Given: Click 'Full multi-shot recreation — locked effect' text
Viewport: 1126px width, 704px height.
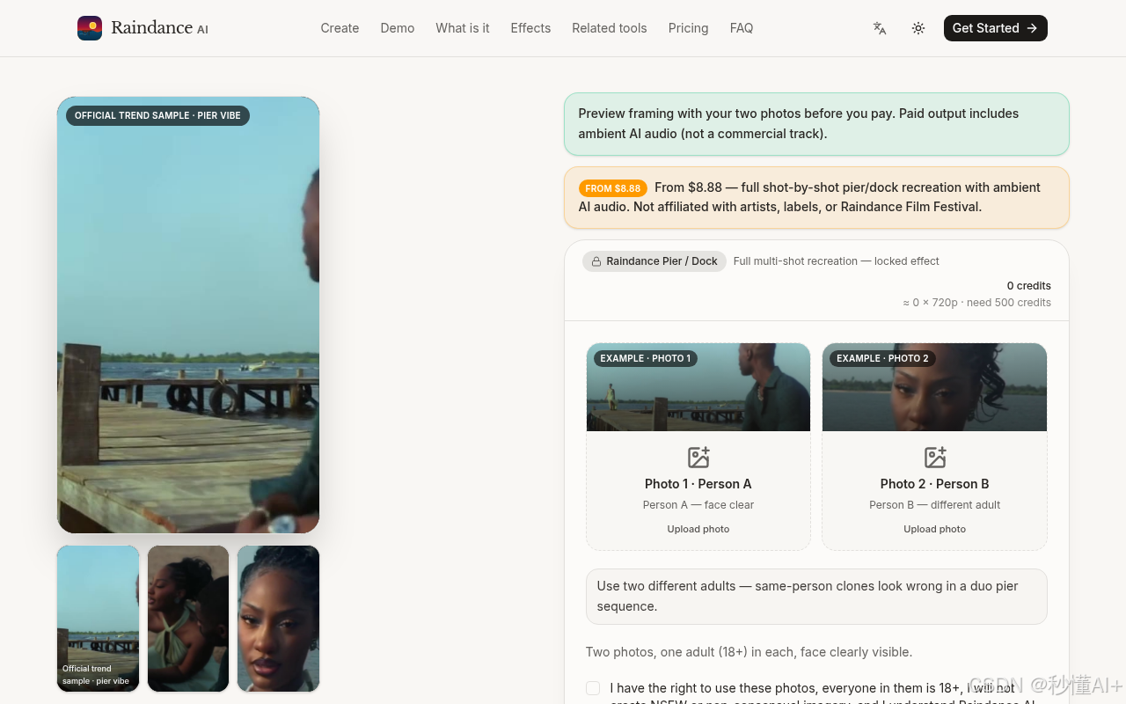Looking at the screenshot, I should coord(836,261).
